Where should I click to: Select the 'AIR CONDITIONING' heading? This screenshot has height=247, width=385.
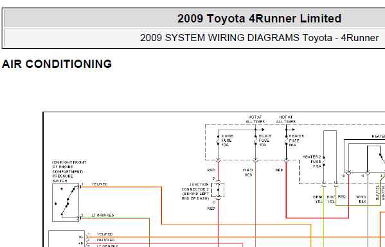[x=57, y=64]
